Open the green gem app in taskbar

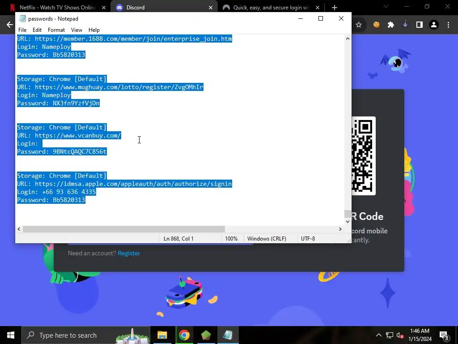point(206,335)
